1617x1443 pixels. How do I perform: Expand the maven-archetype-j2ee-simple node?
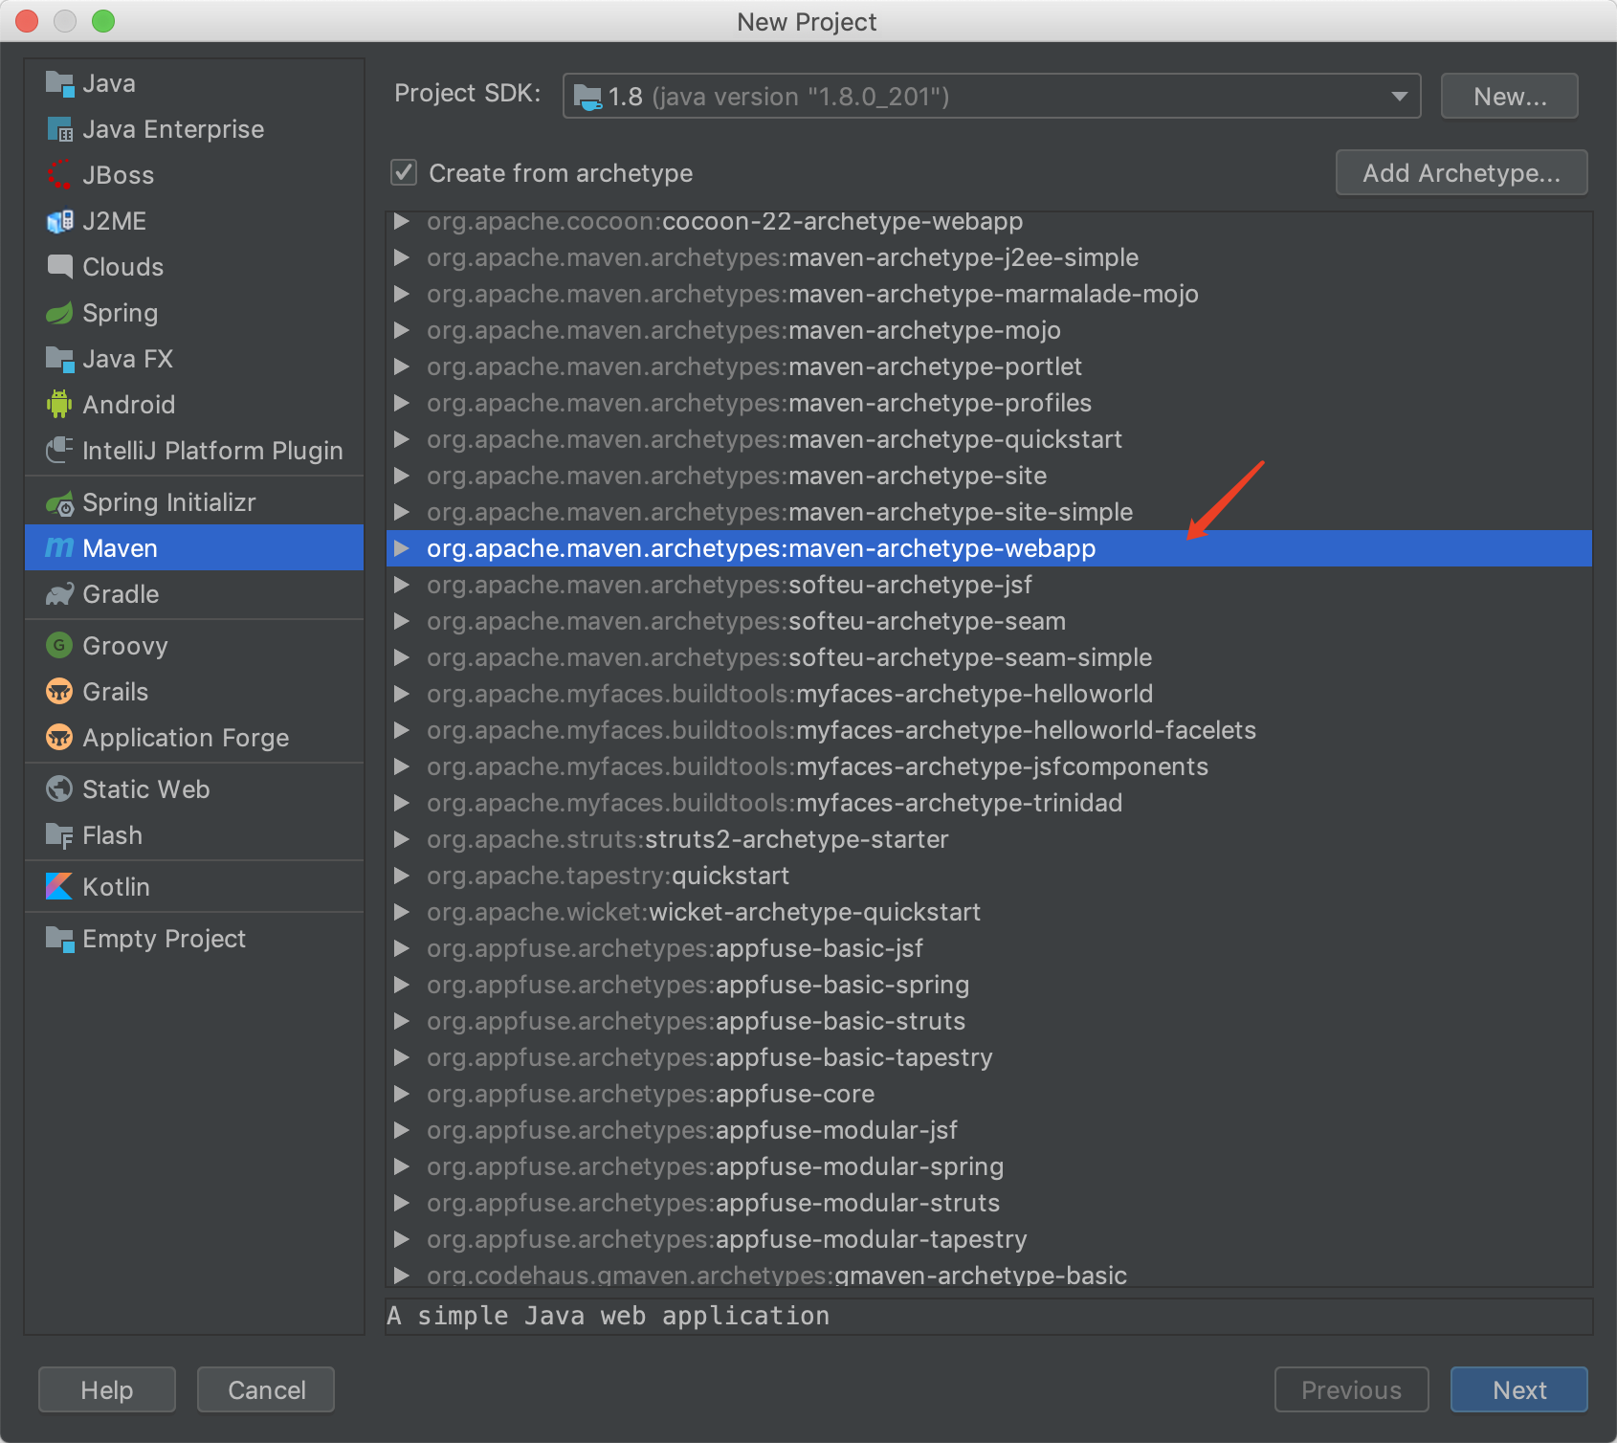[x=402, y=257]
